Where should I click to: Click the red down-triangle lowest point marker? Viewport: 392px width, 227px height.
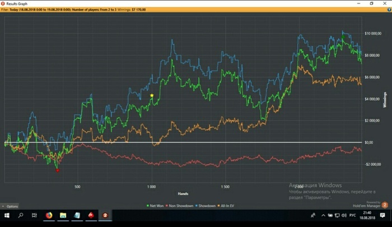pyautogui.click(x=58, y=171)
